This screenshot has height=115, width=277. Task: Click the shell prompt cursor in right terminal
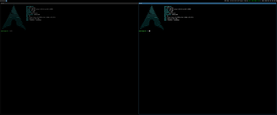point(150,31)
